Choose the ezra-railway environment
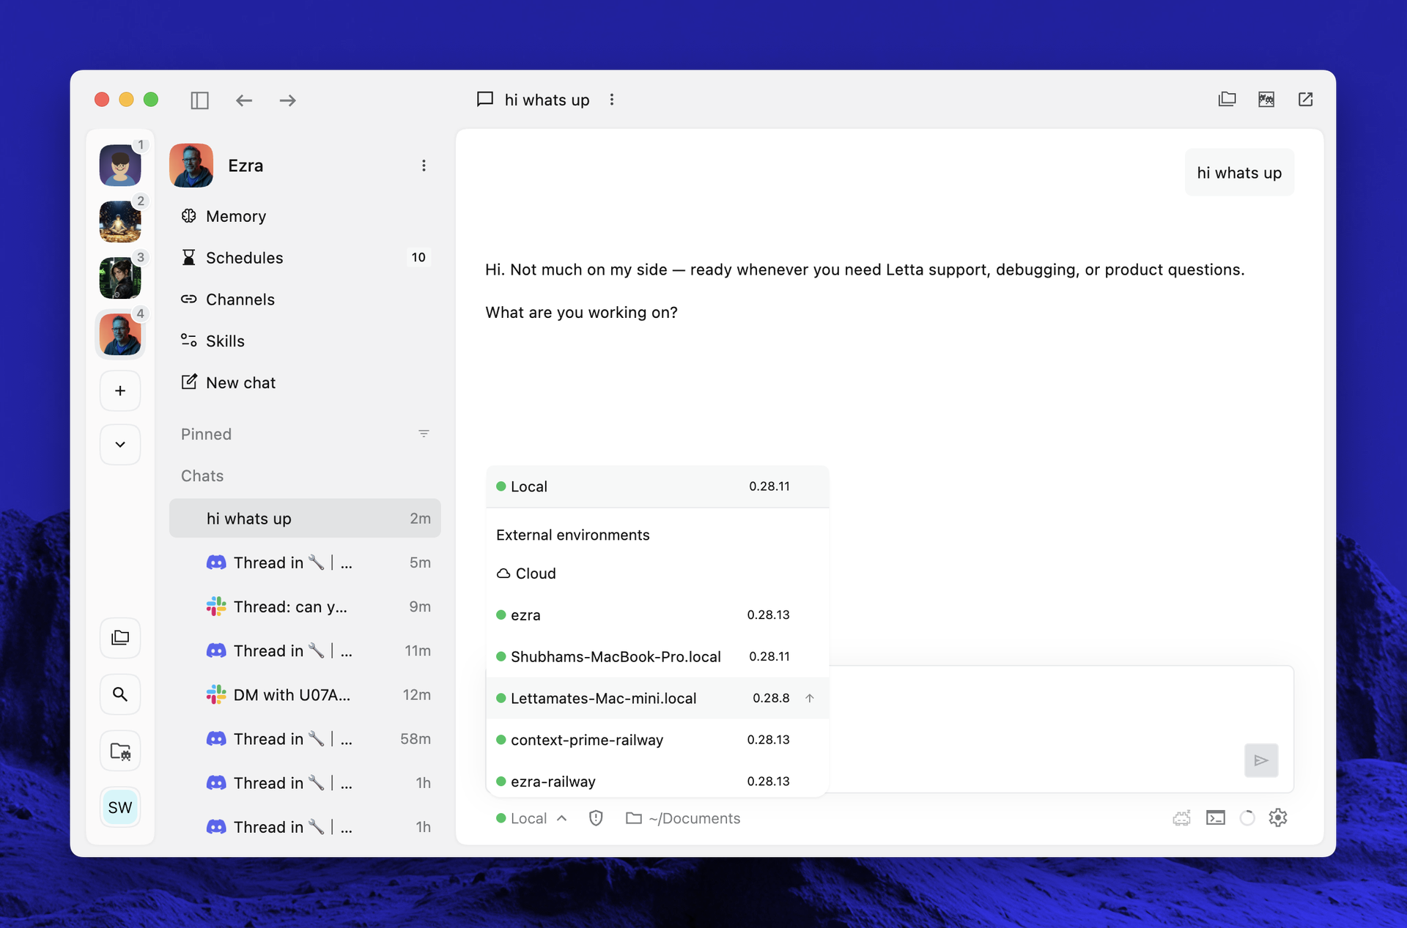This screenshot has height=928, width=1407. tap(657, 781)
